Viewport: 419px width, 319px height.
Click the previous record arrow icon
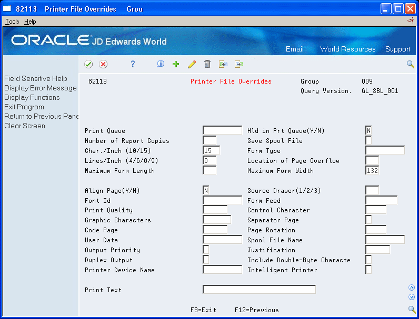point(223,64)
